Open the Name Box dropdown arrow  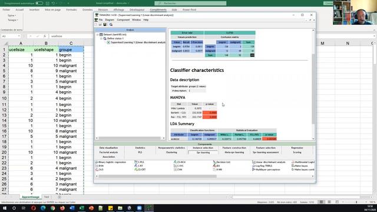click(18, 36)
